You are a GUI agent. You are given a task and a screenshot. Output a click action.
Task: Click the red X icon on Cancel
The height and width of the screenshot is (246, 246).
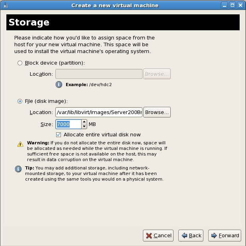pos(149,236)
